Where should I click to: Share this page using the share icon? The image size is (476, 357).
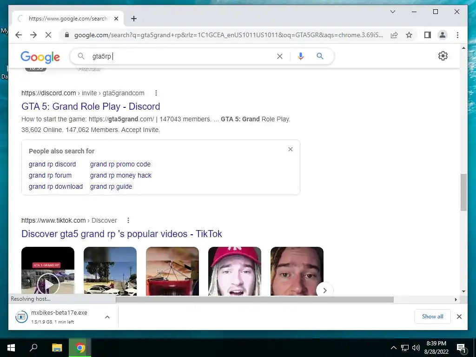[394, 35]
